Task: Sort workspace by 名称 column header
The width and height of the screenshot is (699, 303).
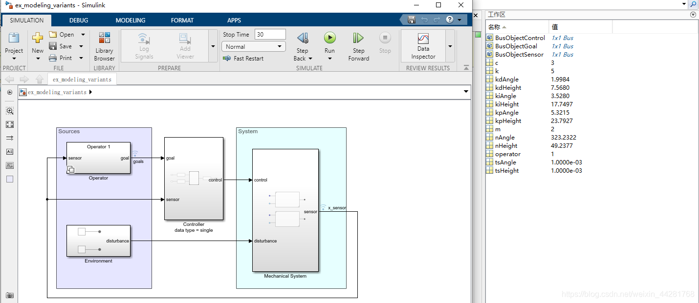Action: pos(517,27)
